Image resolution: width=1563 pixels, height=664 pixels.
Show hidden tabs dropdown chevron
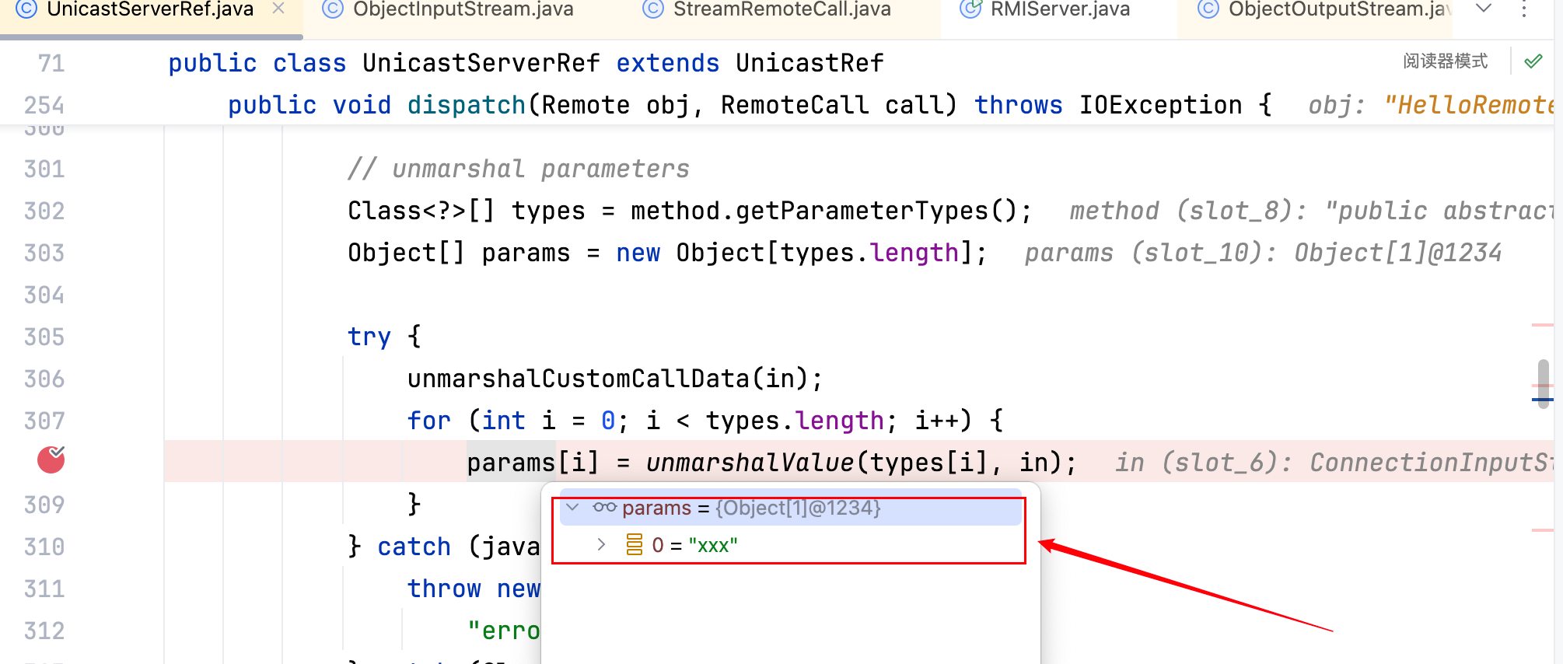coord(1484,9)
